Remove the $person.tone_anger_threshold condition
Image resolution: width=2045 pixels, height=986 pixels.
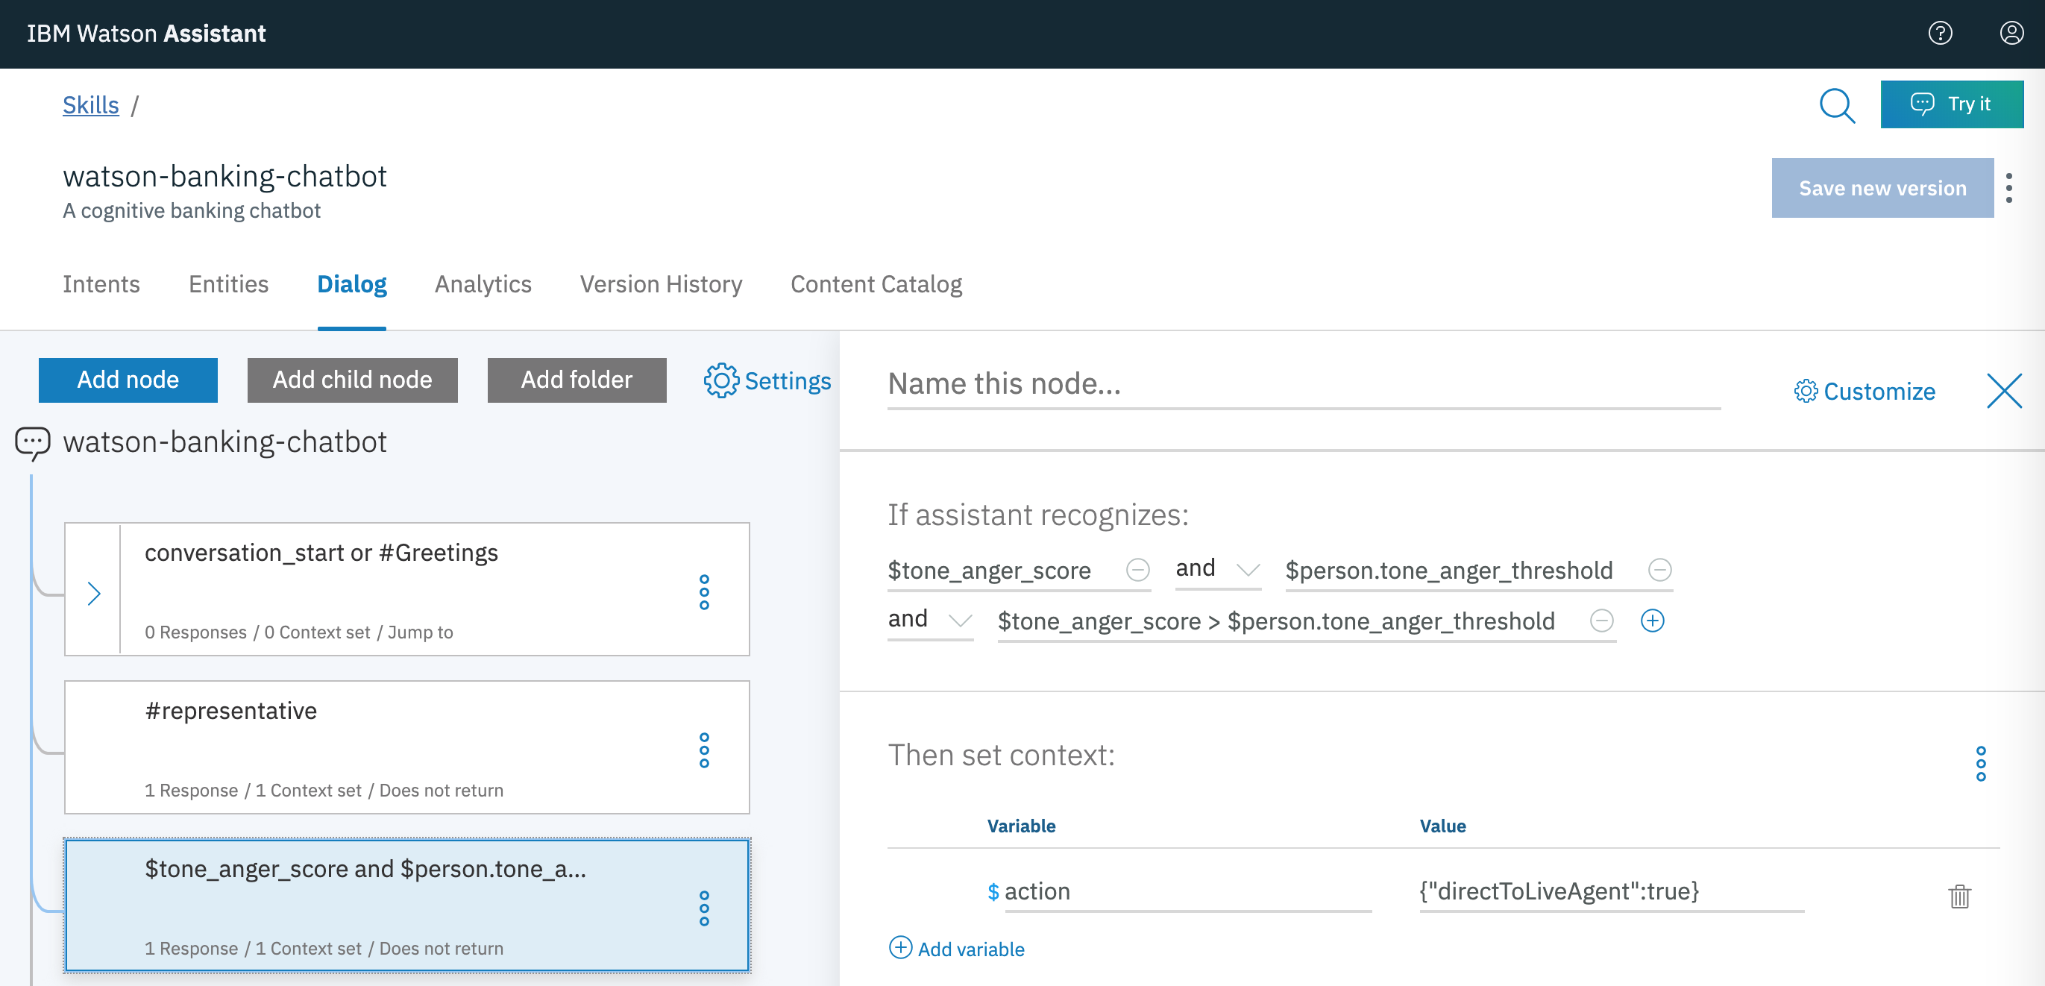[x=1659, y=569]
